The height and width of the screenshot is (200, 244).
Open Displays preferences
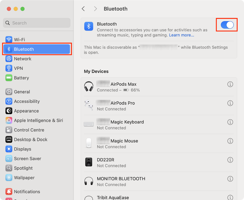point(24,149)
